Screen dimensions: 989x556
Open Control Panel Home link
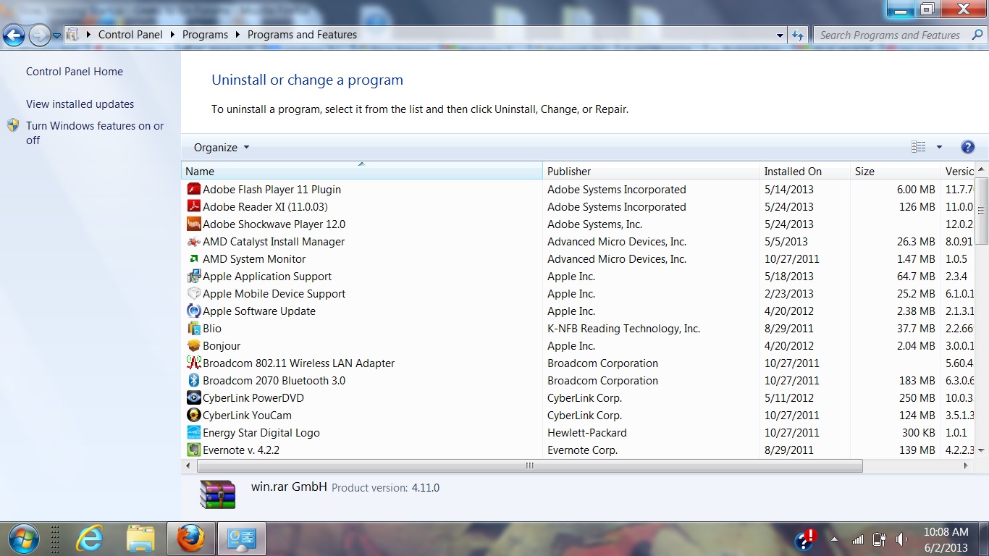pos(75,72)
